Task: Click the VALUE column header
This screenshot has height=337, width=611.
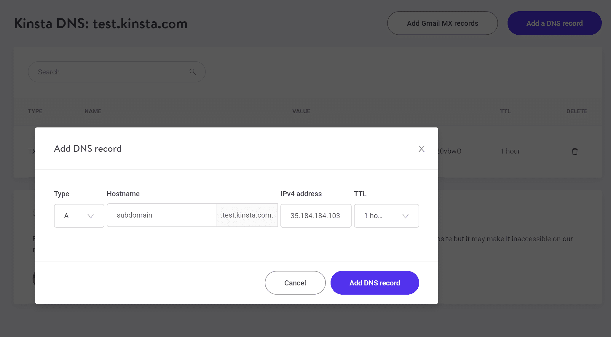Action: pos(301,111)
